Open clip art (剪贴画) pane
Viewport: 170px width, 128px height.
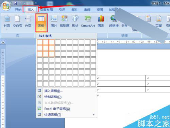(65, 22)
